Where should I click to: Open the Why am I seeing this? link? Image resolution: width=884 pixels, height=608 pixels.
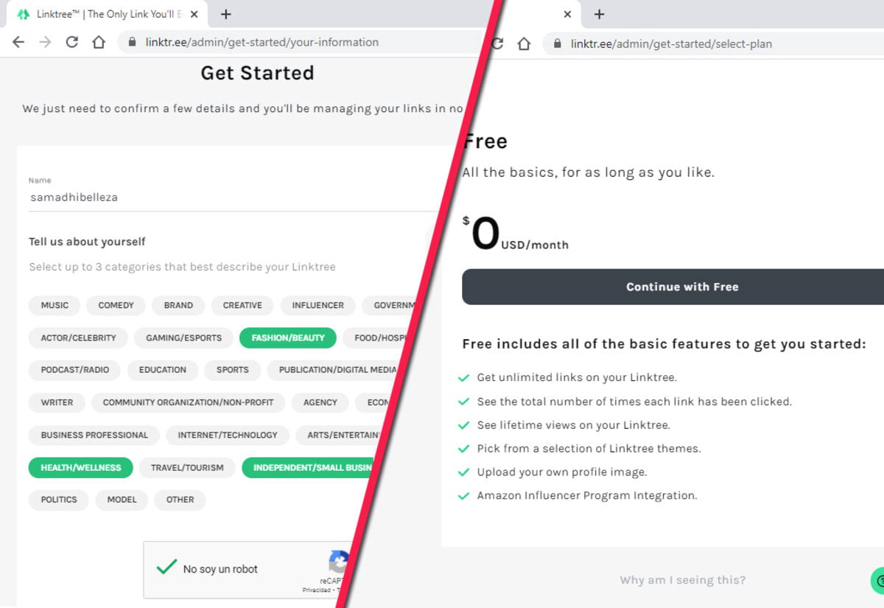coord(682,580)
